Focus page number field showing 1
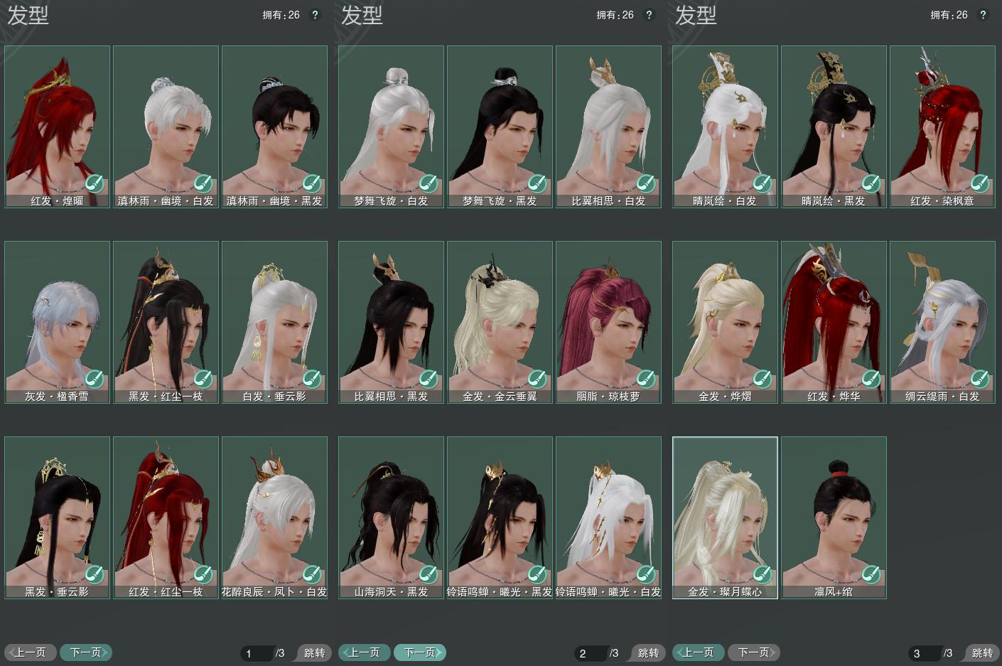1002x666 pixels. [x=257, y=653]
